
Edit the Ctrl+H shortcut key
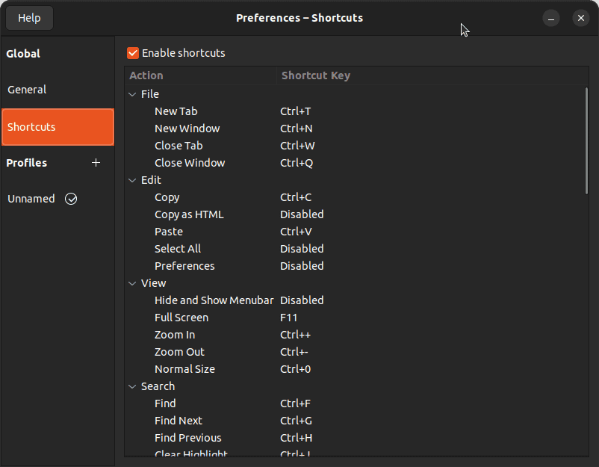[x=296, y=439]
